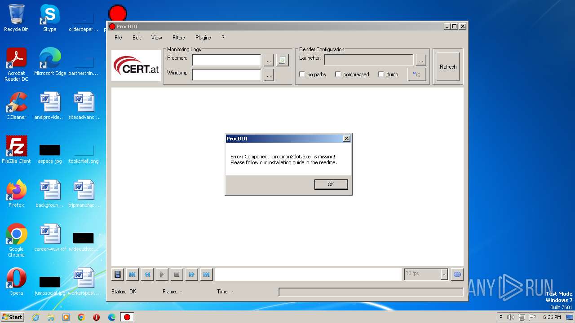Select the 'sitesadvanc...' Word document icon

[x=84, y=106]
